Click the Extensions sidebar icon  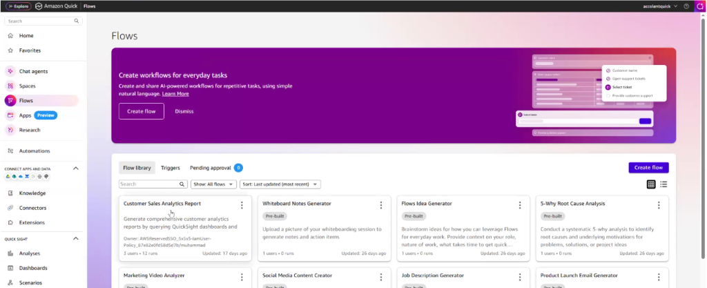pos(10,222)
